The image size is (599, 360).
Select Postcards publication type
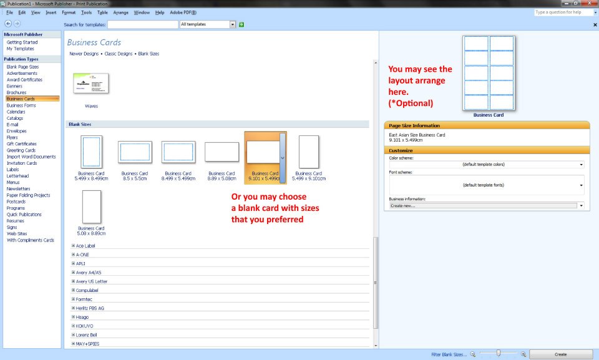point(16,202)
